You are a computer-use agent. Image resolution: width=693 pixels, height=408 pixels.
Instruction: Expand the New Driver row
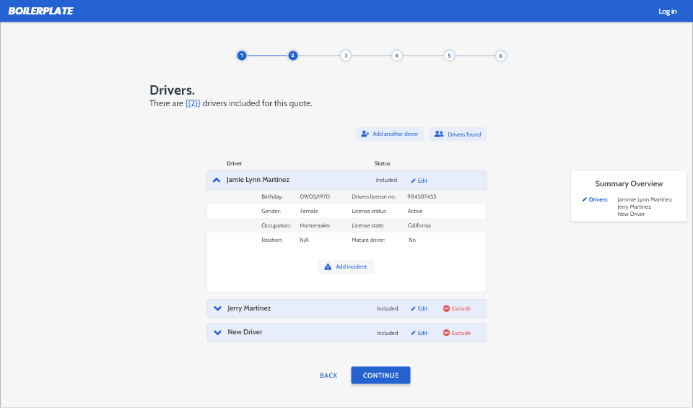click(217, 333)
